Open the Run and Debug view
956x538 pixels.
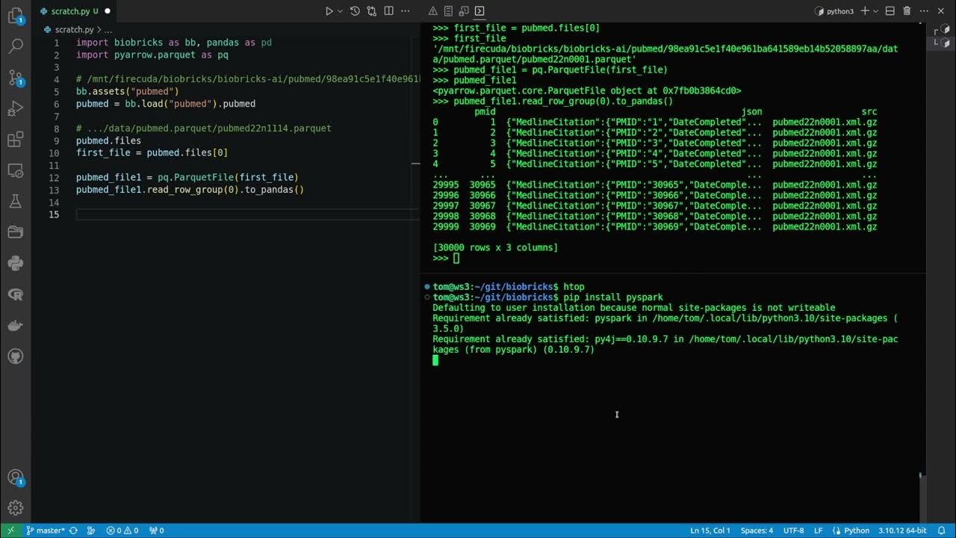pos(15,109)
